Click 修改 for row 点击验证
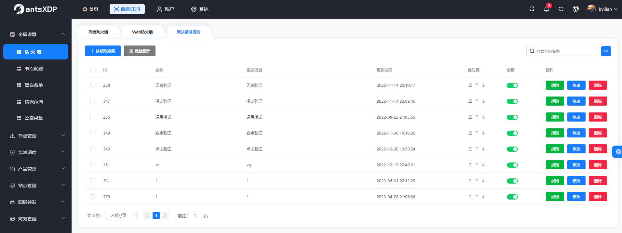The height and width of the screenshot is (233, 622). coord(576,149)
